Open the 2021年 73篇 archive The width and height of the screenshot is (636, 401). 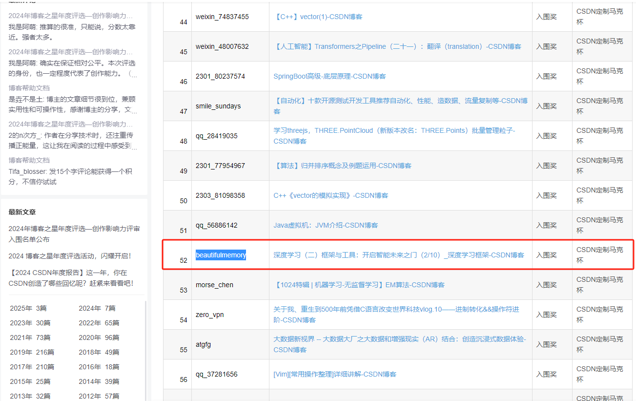coord(30,338)
